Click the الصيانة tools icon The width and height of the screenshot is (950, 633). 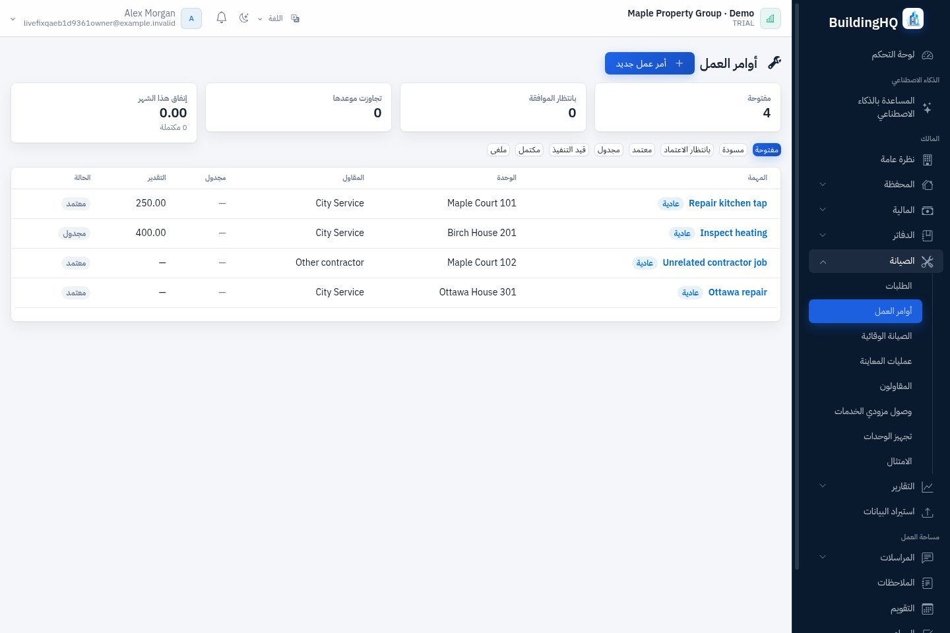928,262
